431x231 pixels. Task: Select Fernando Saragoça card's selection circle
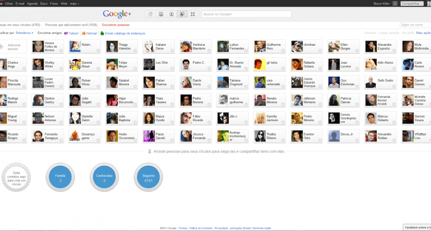[x=61, y=140]
